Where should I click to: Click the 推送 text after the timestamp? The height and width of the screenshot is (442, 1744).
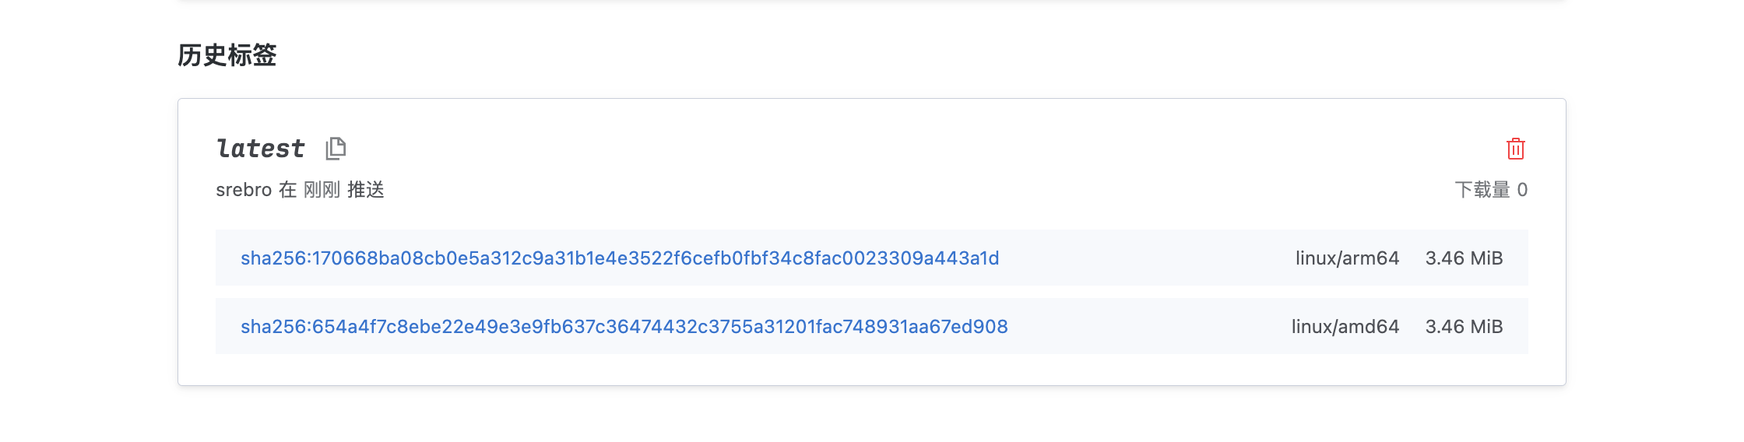tap(366, 190)
